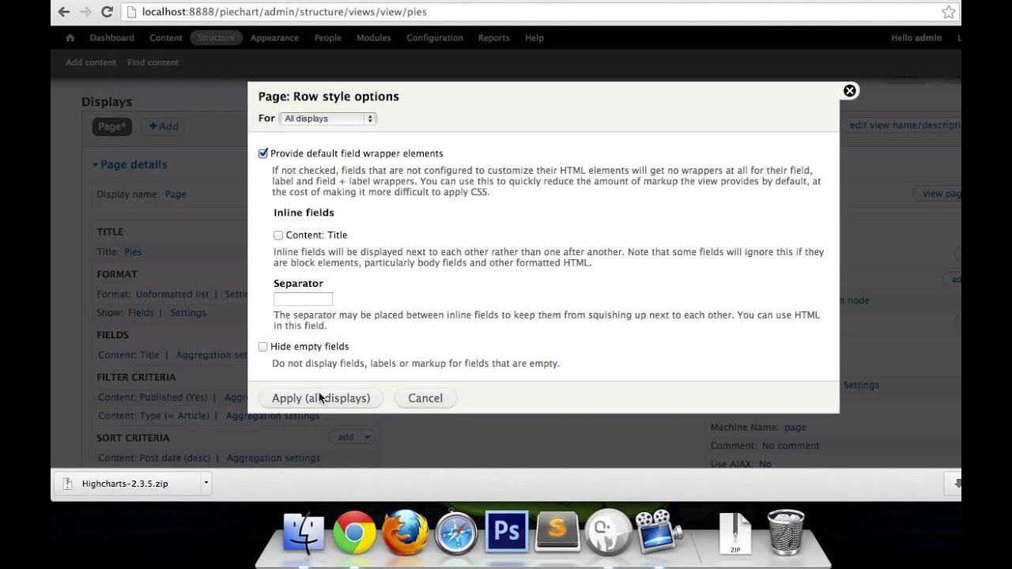Change Format Unformatted list link

[172, 294]
